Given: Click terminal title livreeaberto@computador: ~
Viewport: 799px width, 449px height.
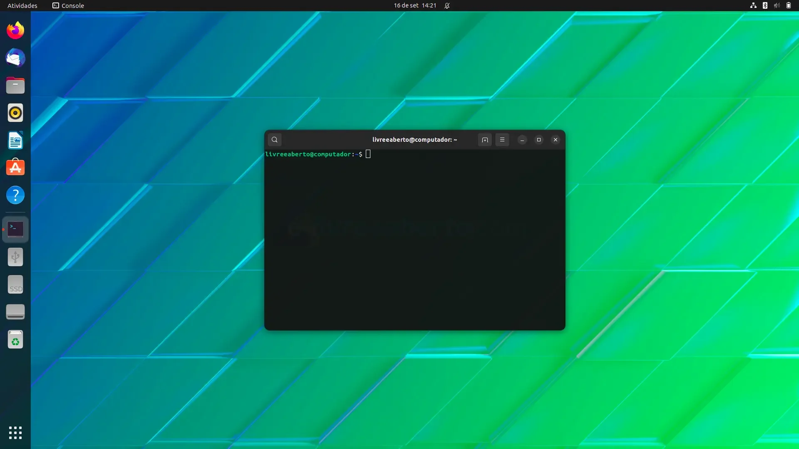Looking at the screenshot, I should pos(414,140).
